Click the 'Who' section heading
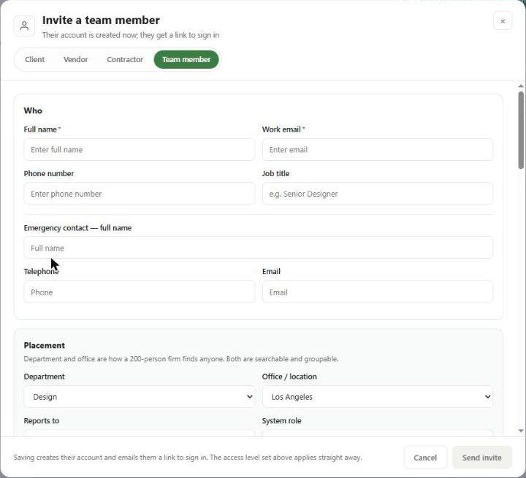 tap(33, 111)
